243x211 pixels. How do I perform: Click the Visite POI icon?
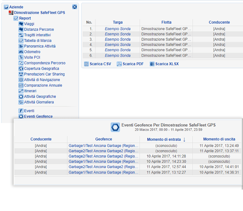click(x=21, y=57)
